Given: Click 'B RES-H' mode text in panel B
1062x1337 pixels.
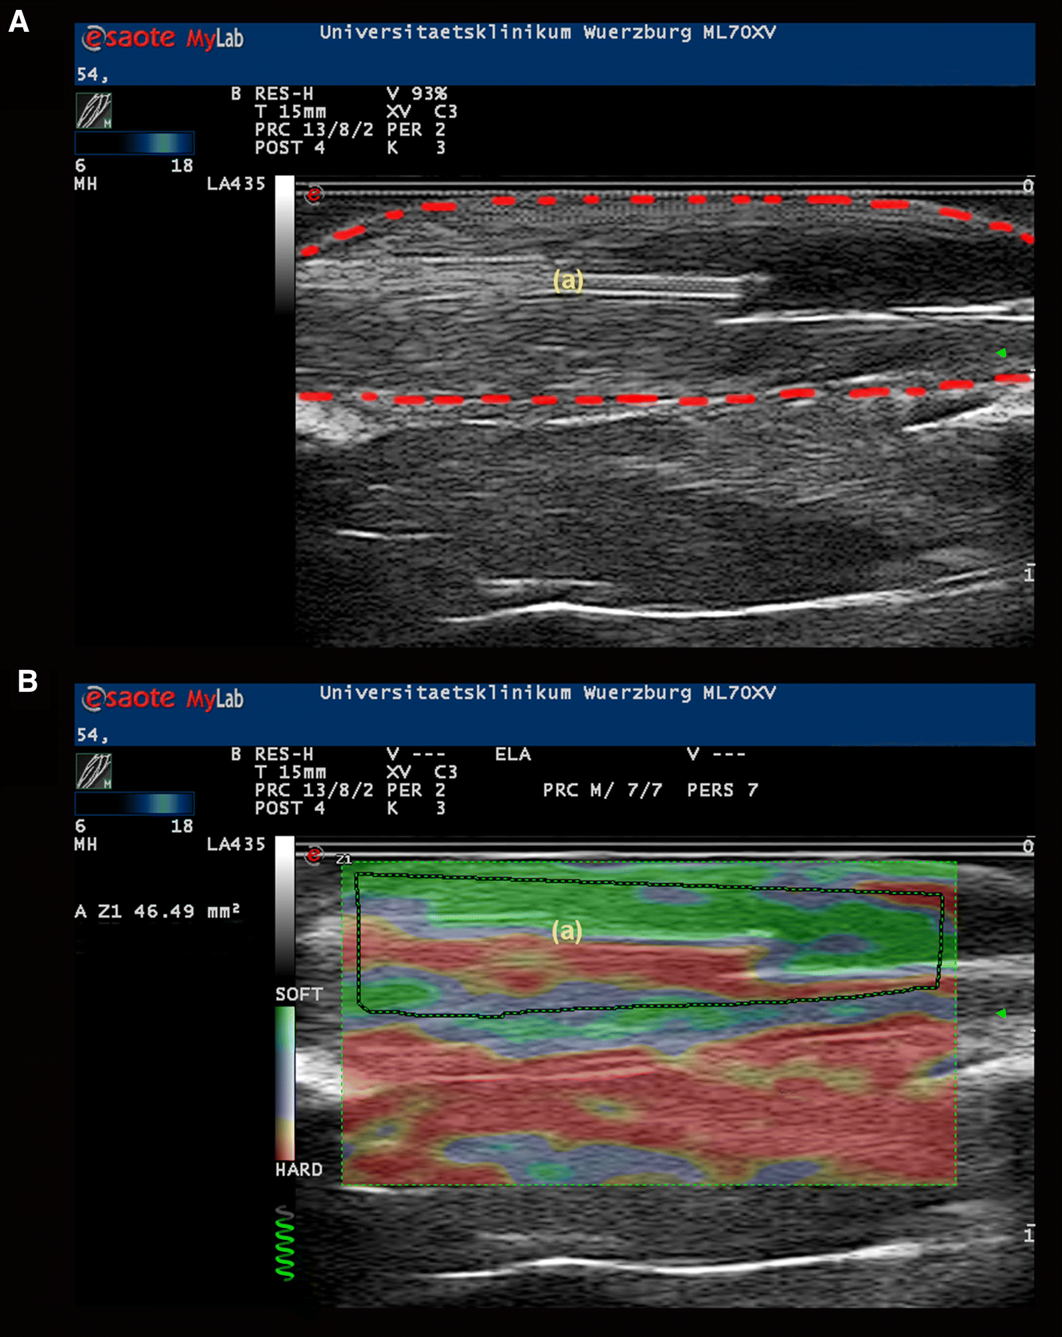Looking at the screenshot, I should [272, 754].
